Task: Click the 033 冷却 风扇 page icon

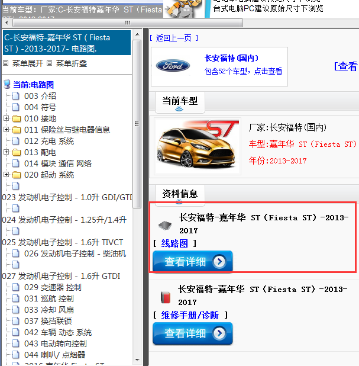Action: coord(16,310)
